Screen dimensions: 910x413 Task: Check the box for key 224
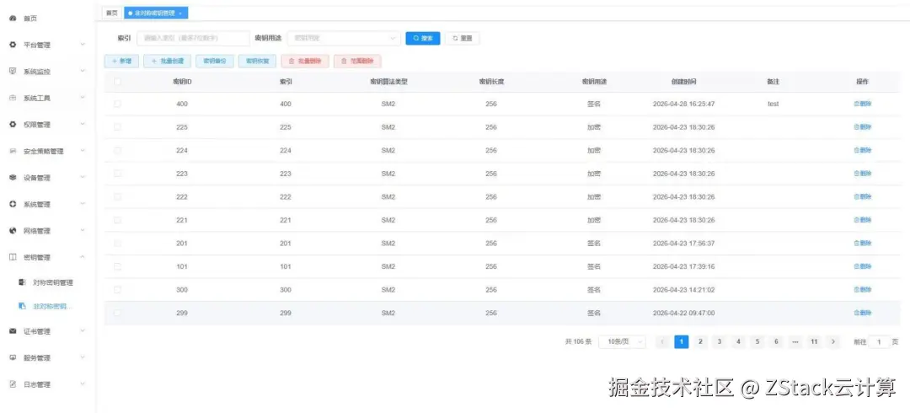click(117, 150)
